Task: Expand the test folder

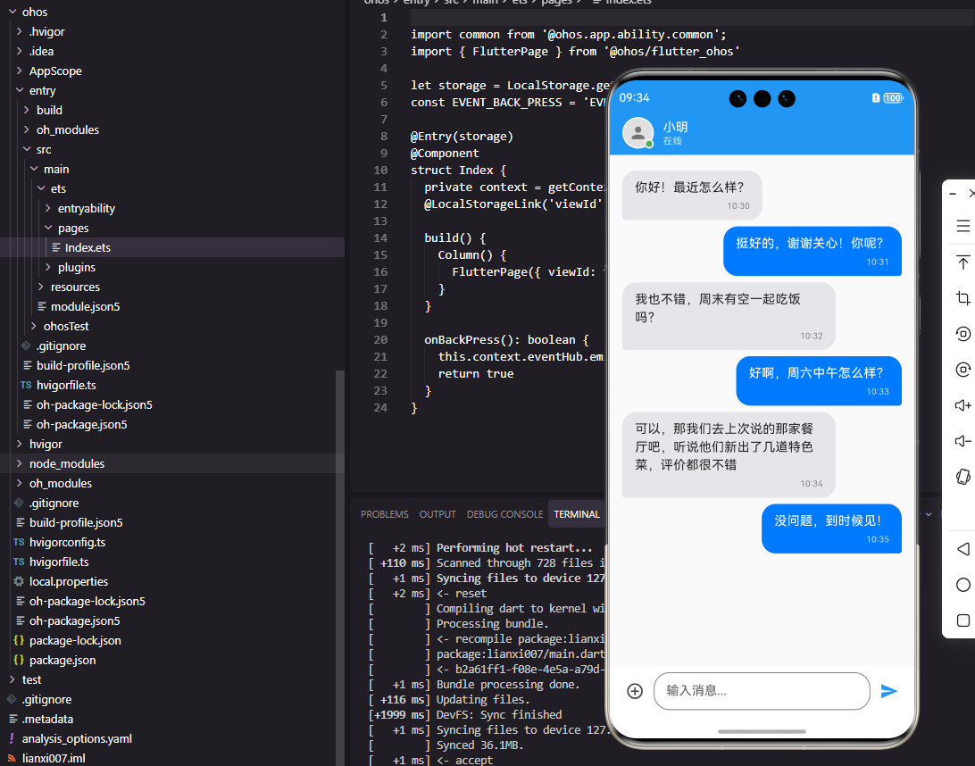Action: (12, 679)
